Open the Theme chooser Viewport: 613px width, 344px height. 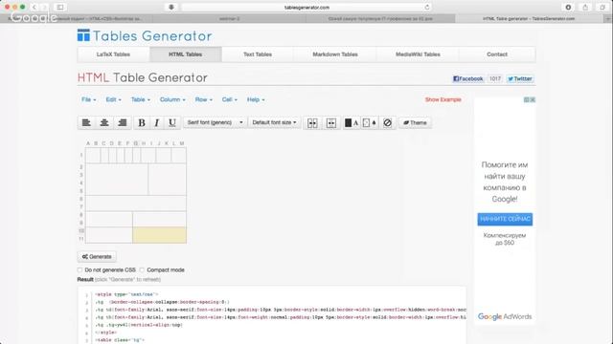click(x=415, y=123)
